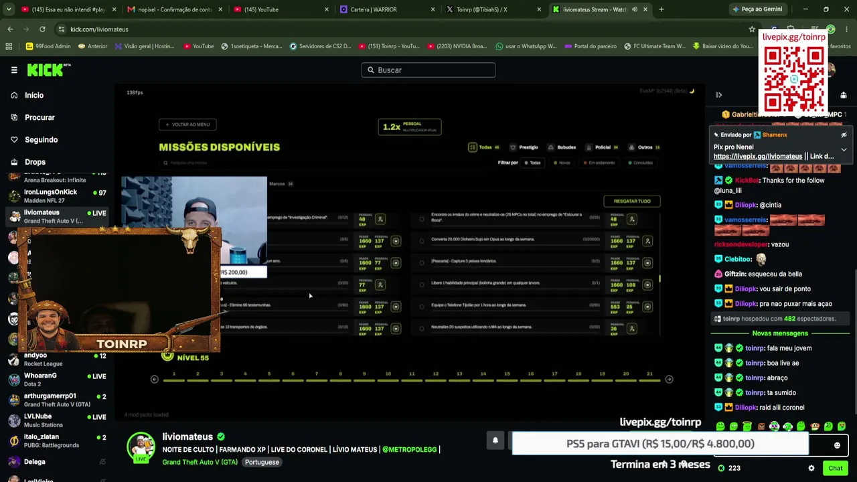
Task: Open the Peça ao Gemini button
Action: [x=757, y=9]
